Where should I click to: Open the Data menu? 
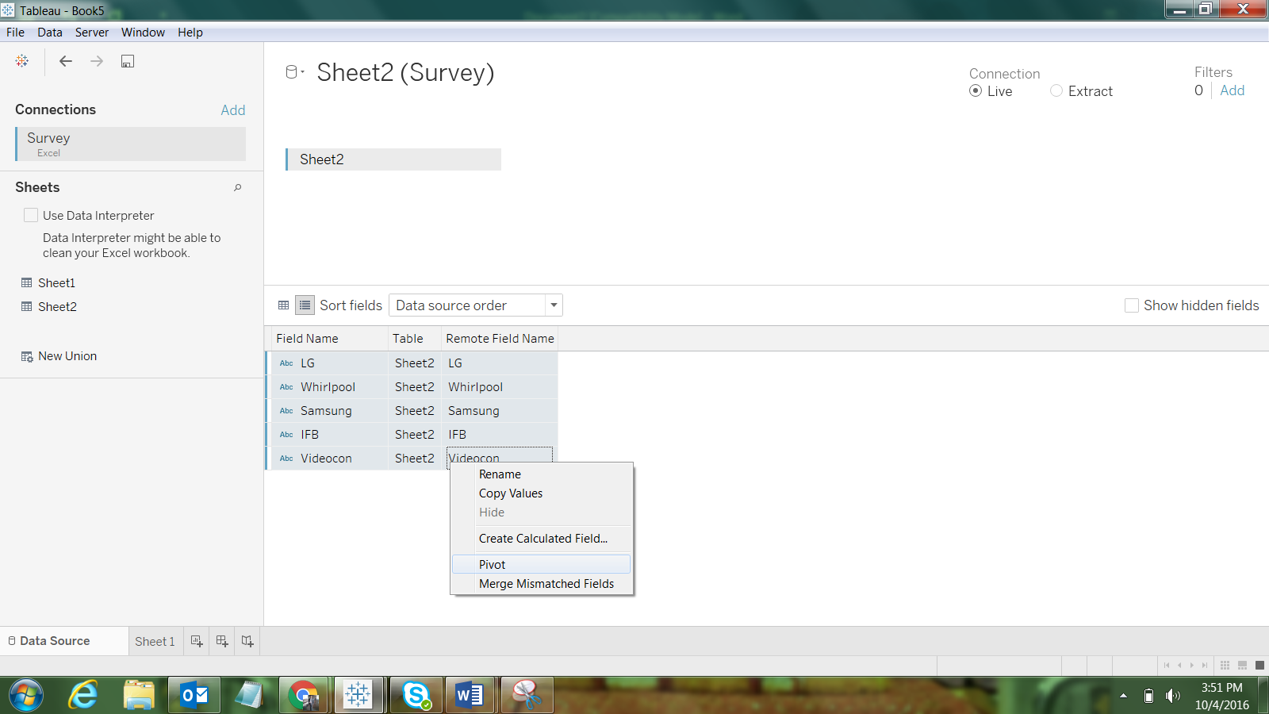[50, 33]
